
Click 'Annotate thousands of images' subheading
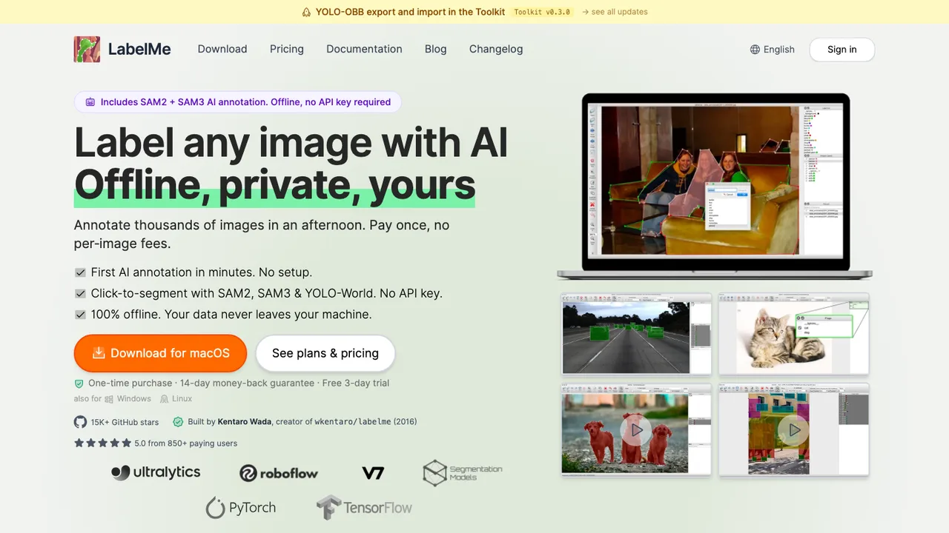pos(262,234)
